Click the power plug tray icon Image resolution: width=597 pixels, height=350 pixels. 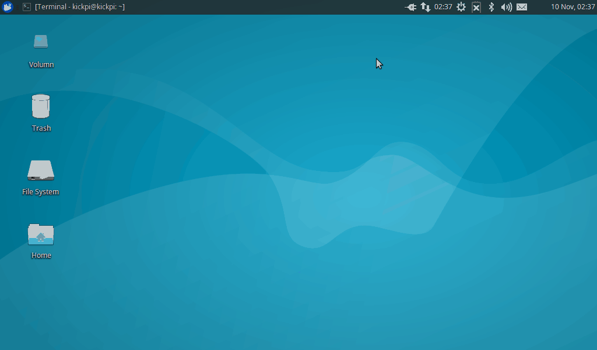410,7
